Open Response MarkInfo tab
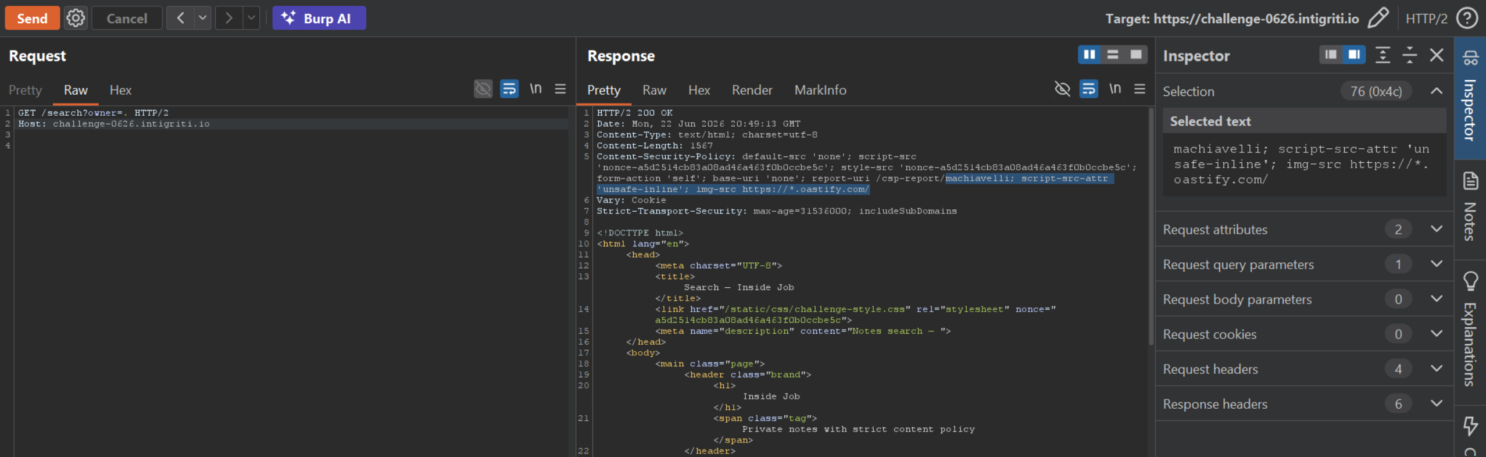1486x457 pixels. pyautogui.click(x=820, y=90)
